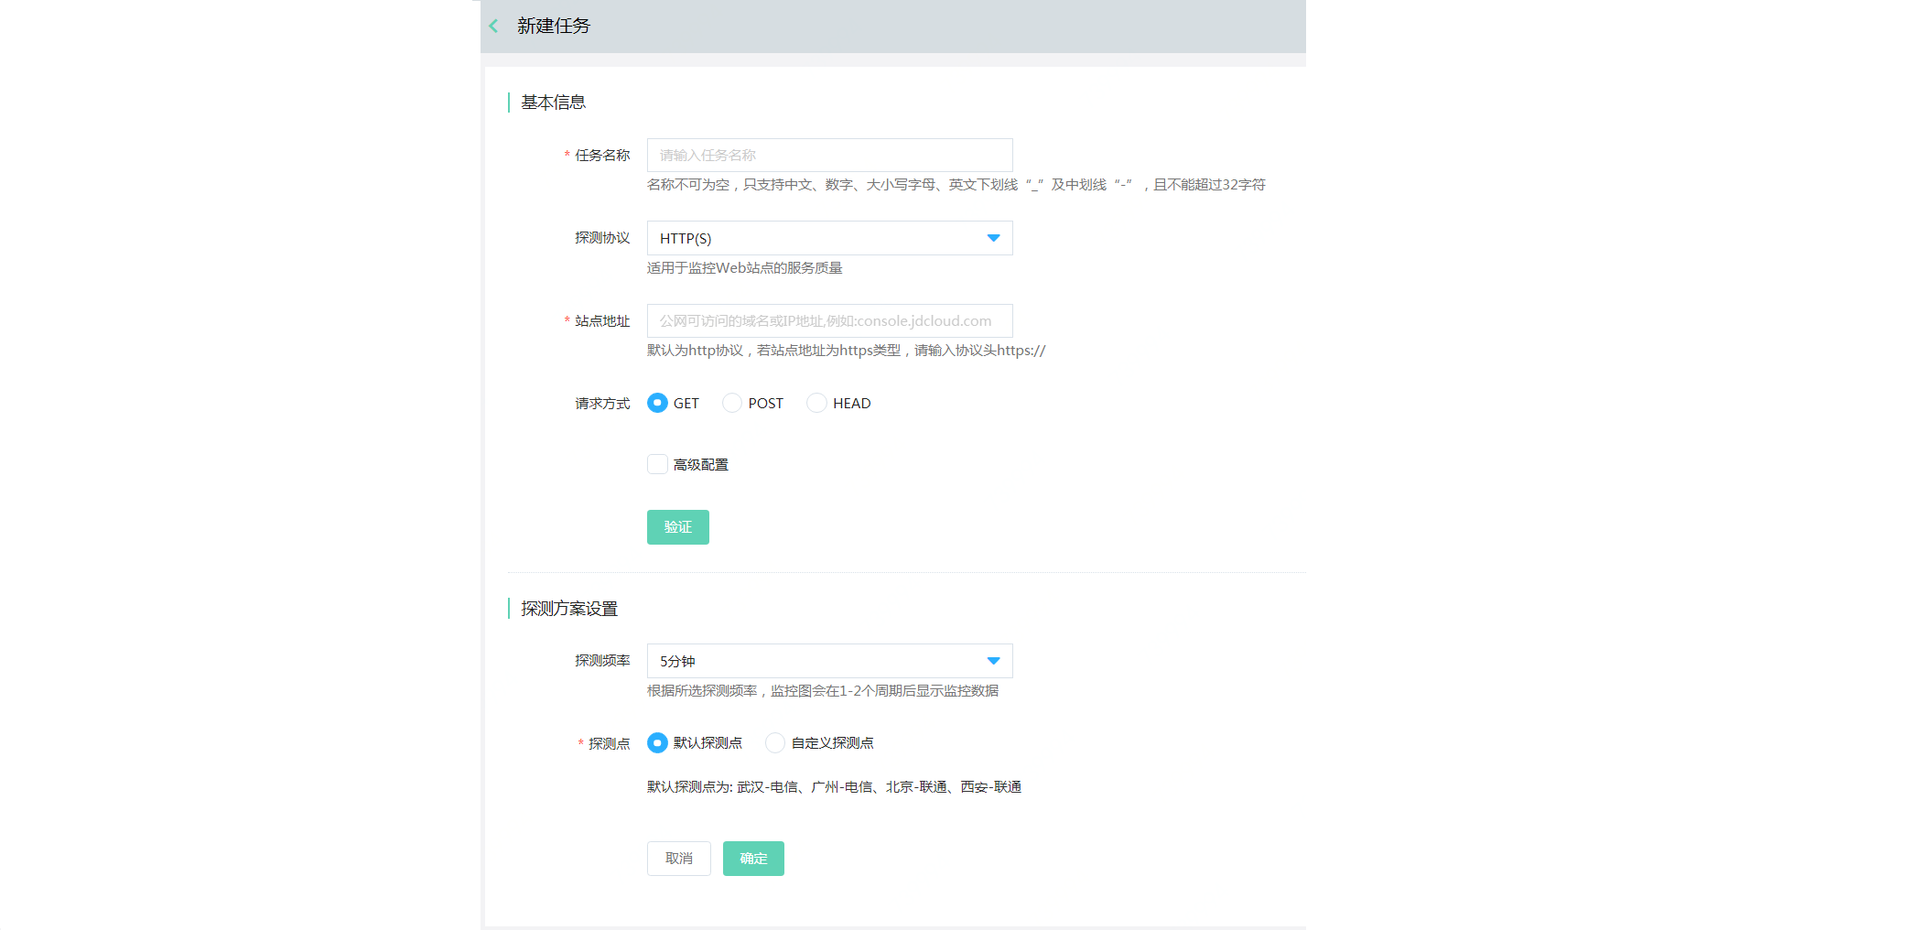Click the back arrow next to 新建任务
The height and width of the screenshot is (930, 1923).
click(494, 26)
